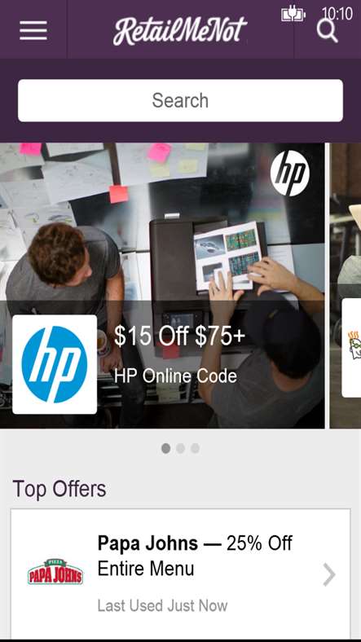Open the hamburger navigation menu

(x=33, y=30)
